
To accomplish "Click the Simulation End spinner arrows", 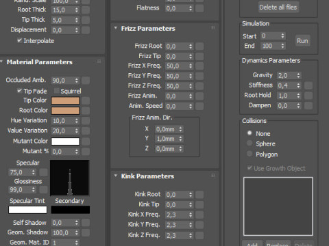I will coord(282,46).
